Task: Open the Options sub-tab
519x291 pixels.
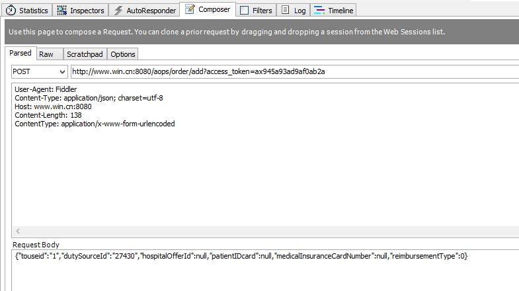Action: tap(123, 54)
